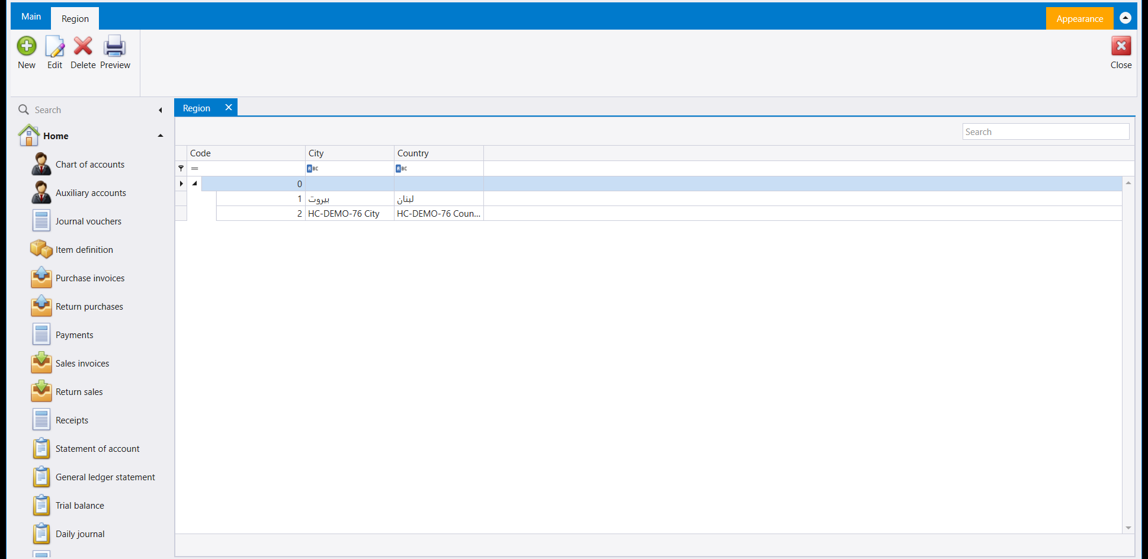Click the sidebar Search field

[89, 110]
